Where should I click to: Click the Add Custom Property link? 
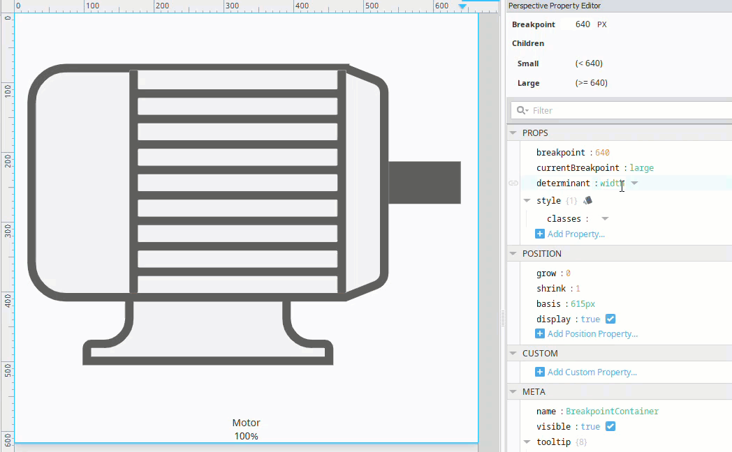[x=592, y=372]
